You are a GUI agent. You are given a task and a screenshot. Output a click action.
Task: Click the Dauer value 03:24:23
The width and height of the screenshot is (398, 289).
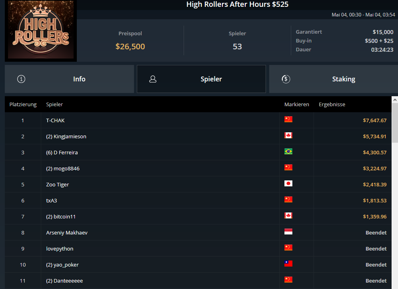(382, 50)
